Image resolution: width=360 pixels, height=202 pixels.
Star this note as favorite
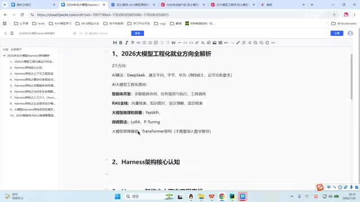(75, 34)
